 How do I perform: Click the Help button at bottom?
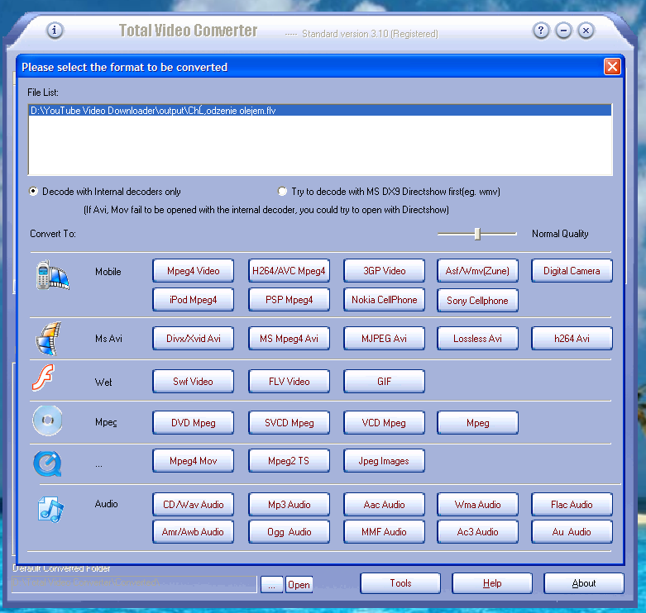click(x=492, y=583)
